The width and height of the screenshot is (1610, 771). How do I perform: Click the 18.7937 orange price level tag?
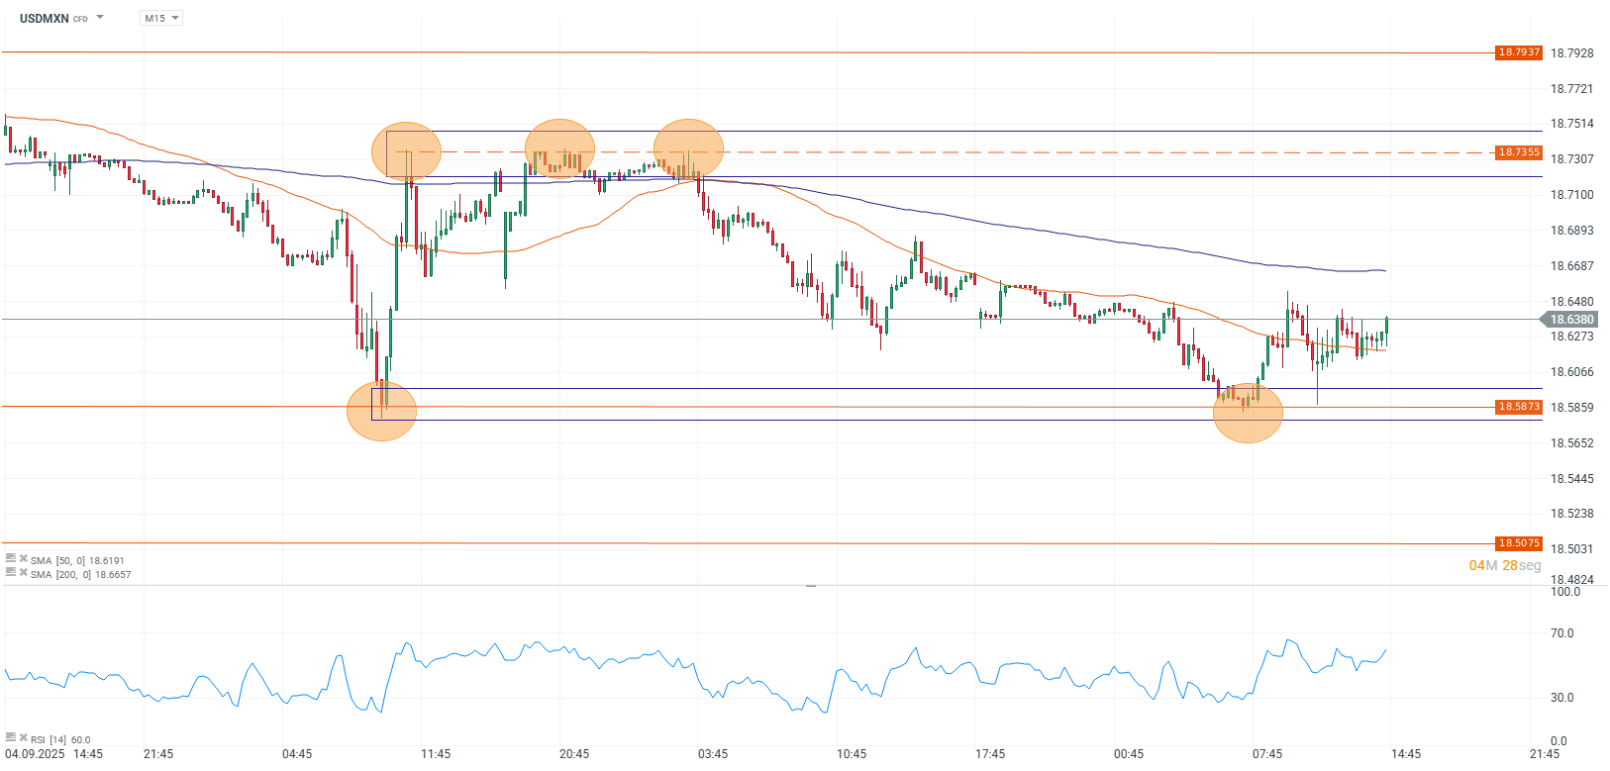click(1519, 52)
